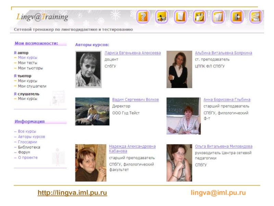Click the 'Я тьютор' section label

coord(23,76)
